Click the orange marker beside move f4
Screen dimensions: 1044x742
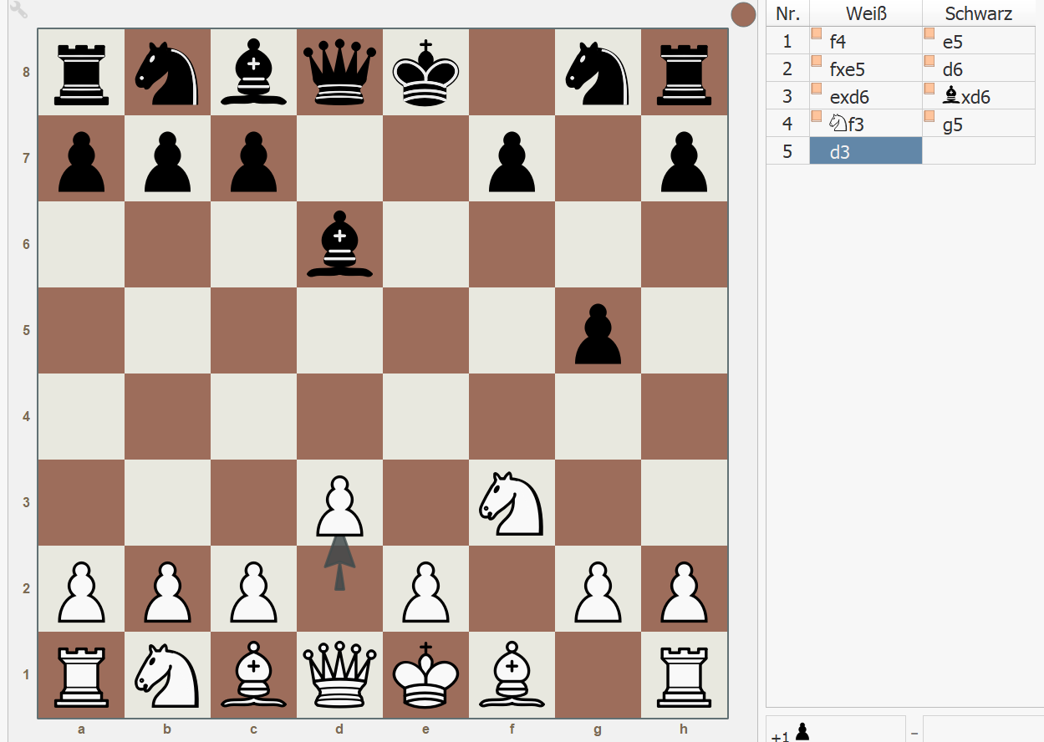coord(817,34)
